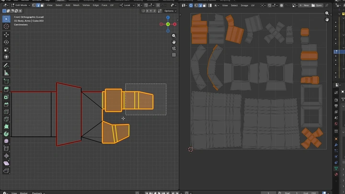Click the Open image button
Viewport: 345px width, 194px height.
tap(317, 5)
